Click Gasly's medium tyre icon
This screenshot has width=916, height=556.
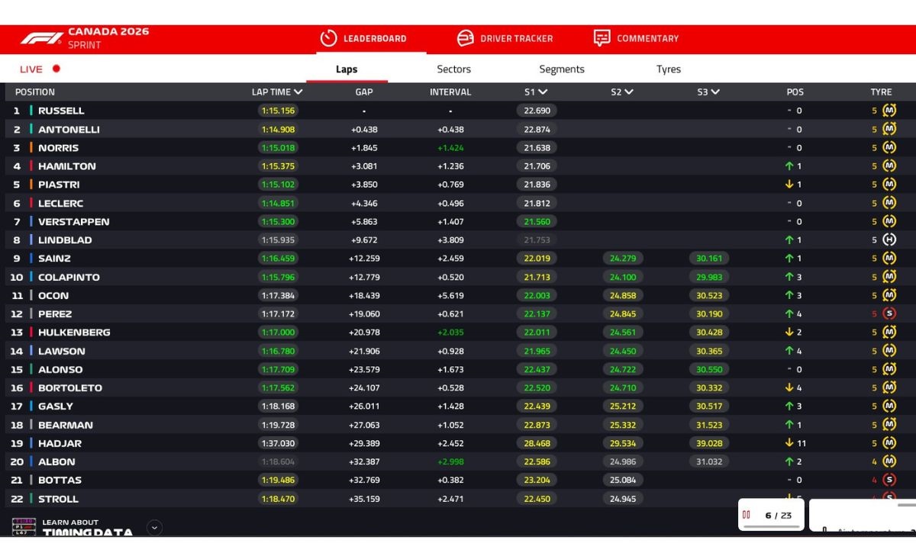coord(889,407)
